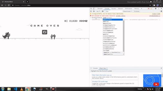The image size is (163, 91).
Task: Select altGameImageSprite suggestion
Action: tap(113, 25)
